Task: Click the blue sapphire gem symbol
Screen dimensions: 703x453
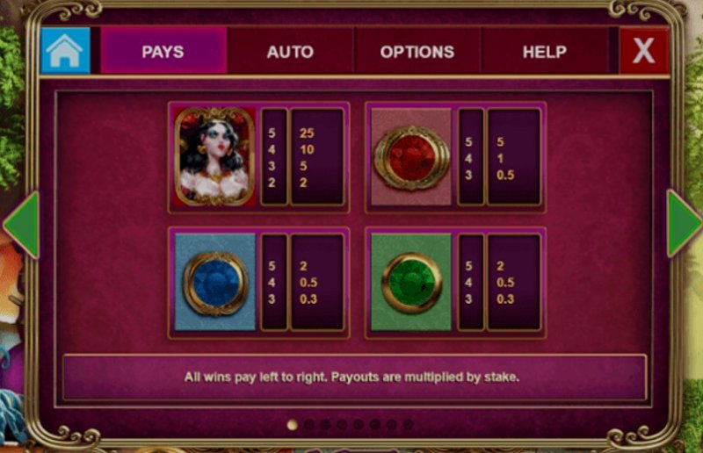Action: click(214, 283)
